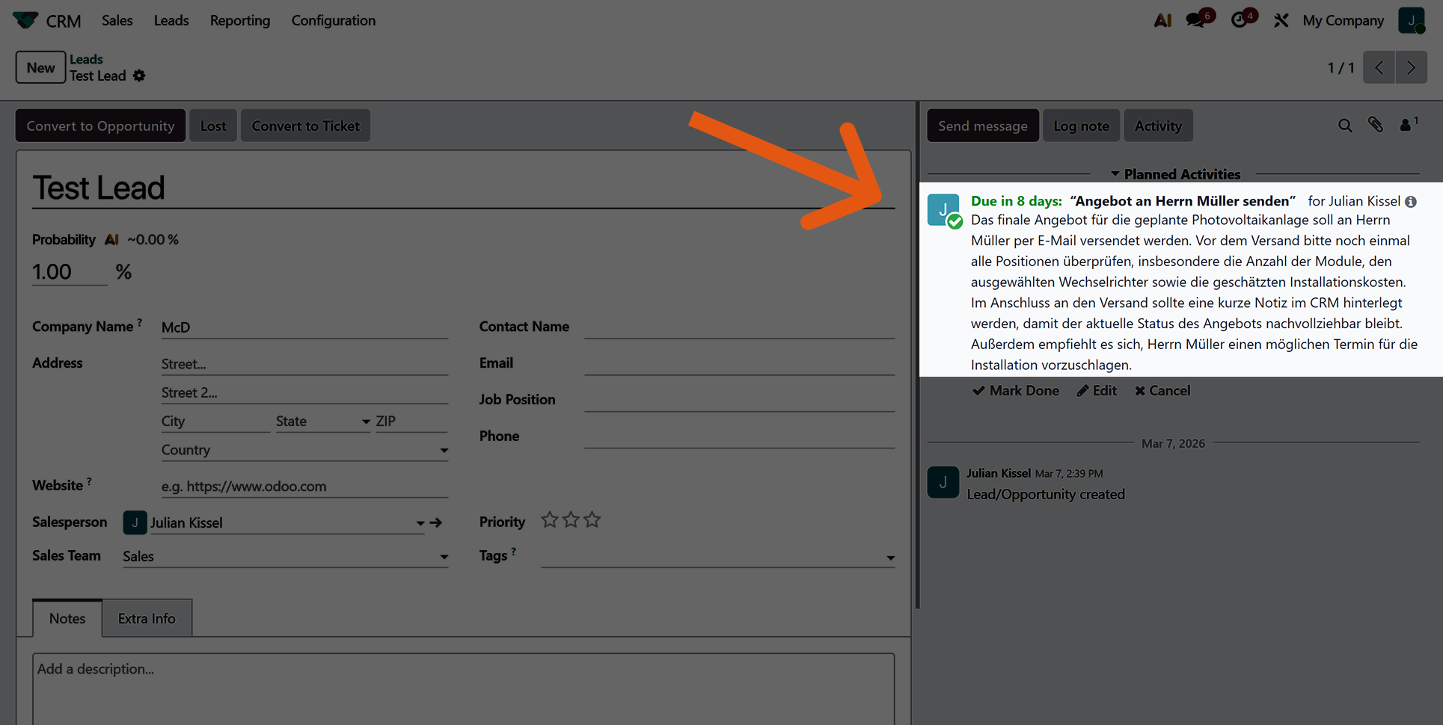Click the Email input field

(x=738, y=363)
